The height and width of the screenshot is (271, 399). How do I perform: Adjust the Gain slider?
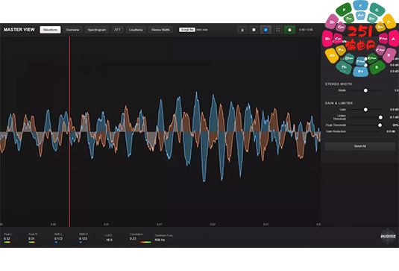tap(365, 110)
